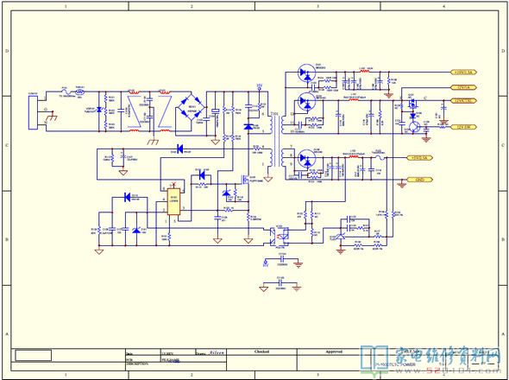Click the Checked field in title block
Image resolution: width=509 pixels, height=380 pixels.
(x=261, y=351)
